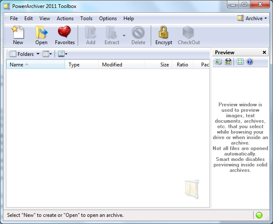This screenshot has height=224, width=273.
Task: Open the Tools menu
Action: pyautogui.click(x=86, y=18)
